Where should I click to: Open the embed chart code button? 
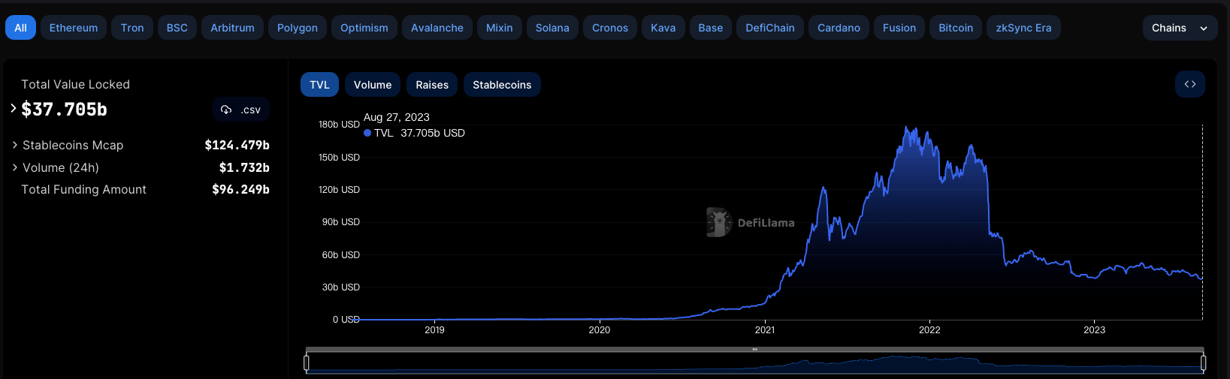pyautogui.click(x=1190, y=84)
